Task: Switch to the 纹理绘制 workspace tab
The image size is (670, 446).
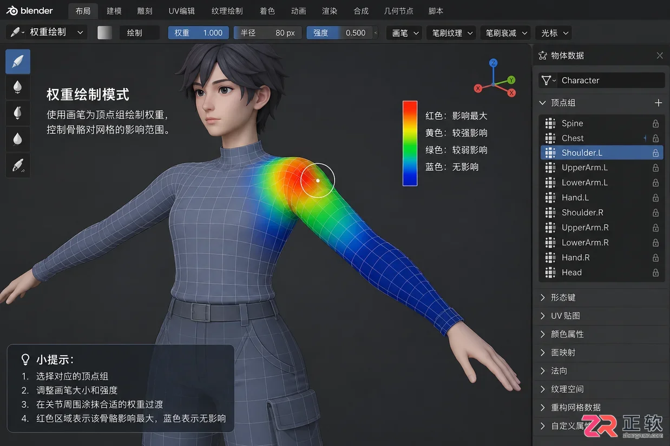Action: [x=227, y=11]
